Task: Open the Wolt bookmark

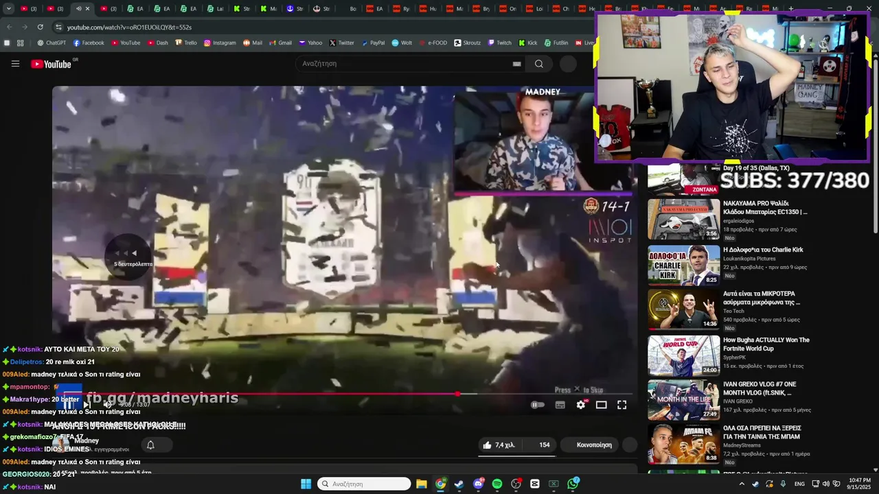Action: [x=402, y=43]
